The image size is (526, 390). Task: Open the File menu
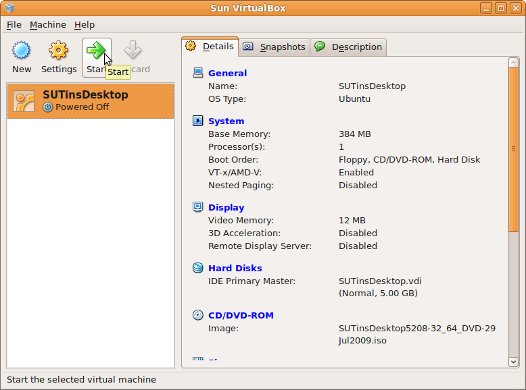(14, 25)
